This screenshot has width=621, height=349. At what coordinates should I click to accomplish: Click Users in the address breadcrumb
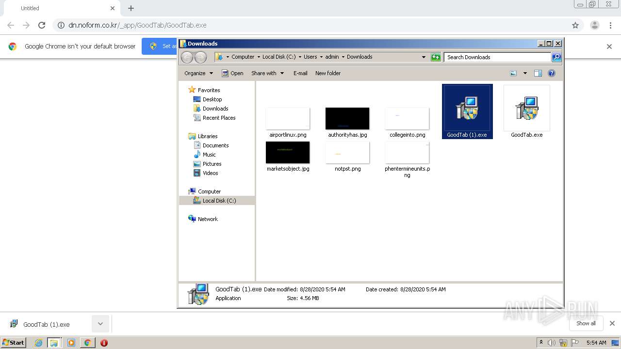point(310,57)
